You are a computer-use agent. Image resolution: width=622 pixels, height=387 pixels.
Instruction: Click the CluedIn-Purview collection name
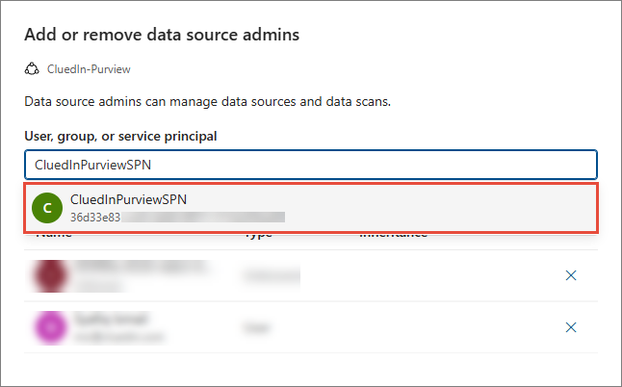click(89, 69)
